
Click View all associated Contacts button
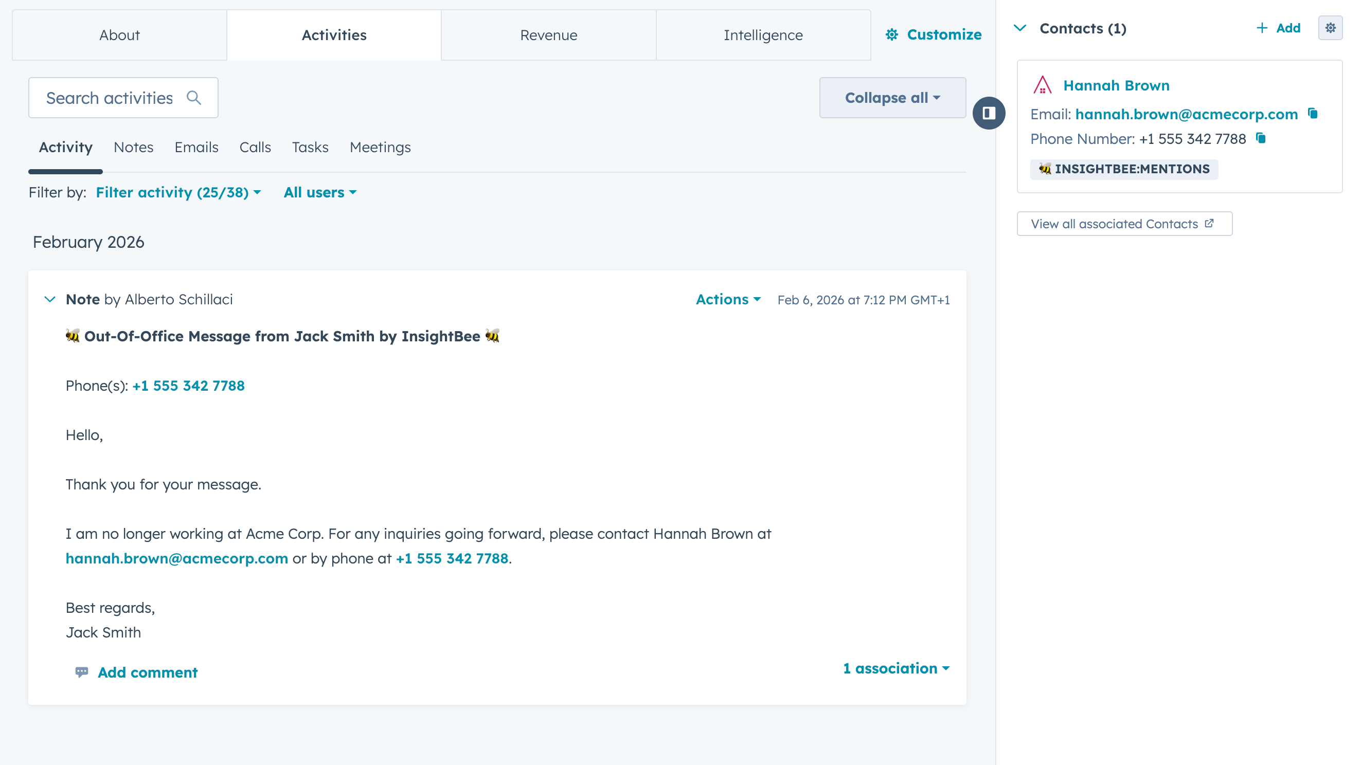pyautogui.click(x=1124, y=224)
